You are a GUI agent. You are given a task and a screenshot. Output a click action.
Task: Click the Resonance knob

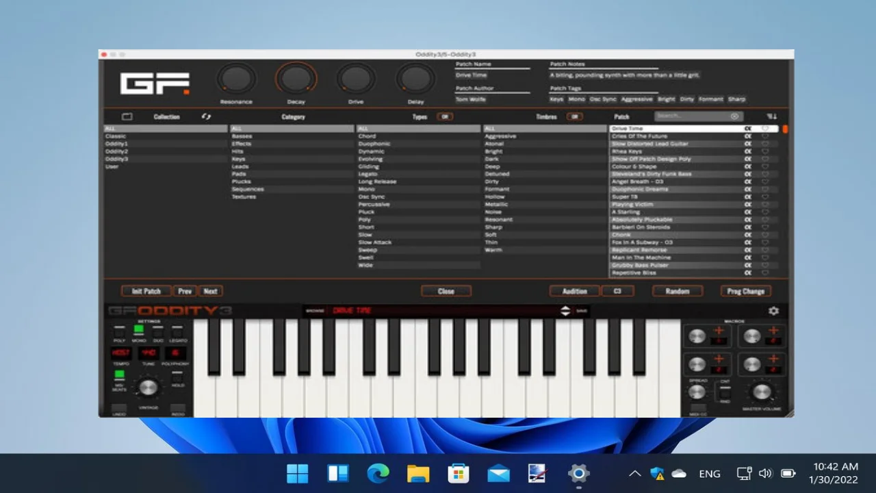coord(236,79)
